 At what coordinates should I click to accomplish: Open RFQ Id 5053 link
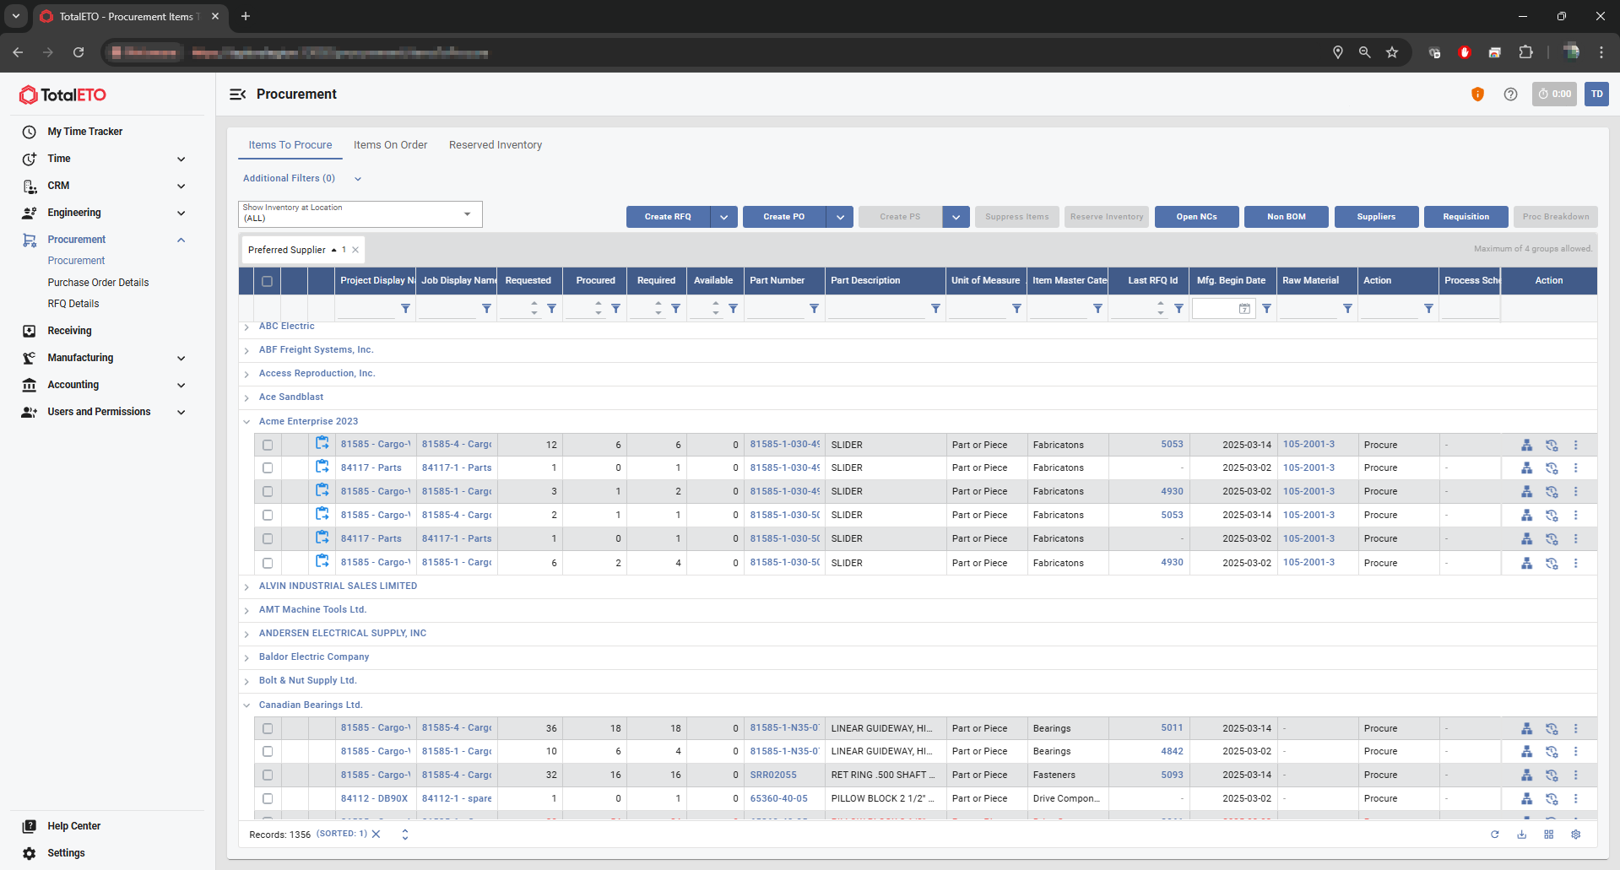(x=1172, y=445)
